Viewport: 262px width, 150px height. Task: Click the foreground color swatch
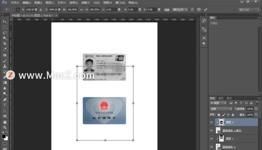4,136
